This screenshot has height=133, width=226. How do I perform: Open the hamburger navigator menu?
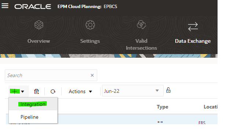point(5,6)
